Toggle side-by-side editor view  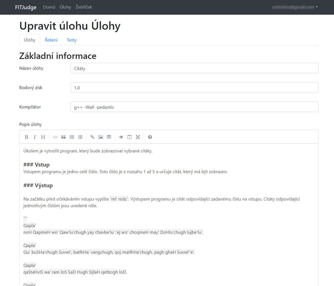(x=129, y=137)
